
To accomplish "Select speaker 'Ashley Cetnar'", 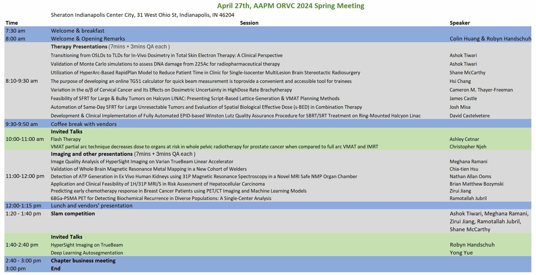I will [464, 139].
